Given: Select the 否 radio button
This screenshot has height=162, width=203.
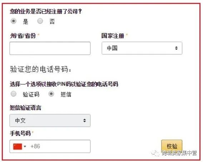Looking at the screenshot, I should point(40,21).
